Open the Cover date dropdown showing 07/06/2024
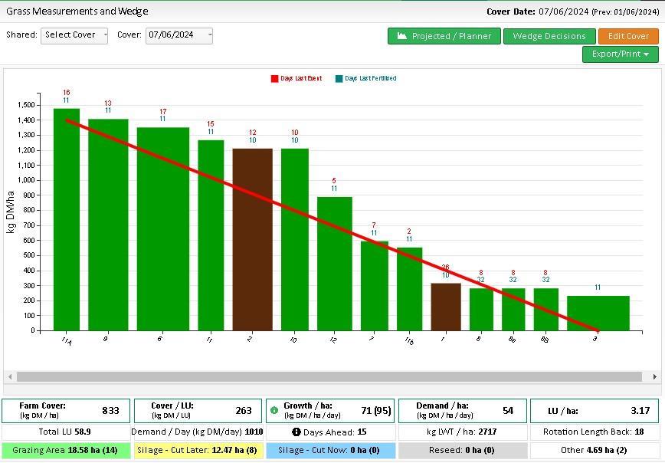The width and height of the screenshot is (665, 463). [179, 35]
